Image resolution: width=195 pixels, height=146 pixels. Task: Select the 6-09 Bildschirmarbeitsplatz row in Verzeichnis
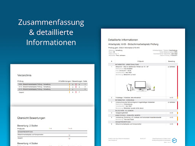pyautogui.click(x=53, y=84)
